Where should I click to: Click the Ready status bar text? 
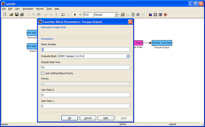click(x=5, y=124)
